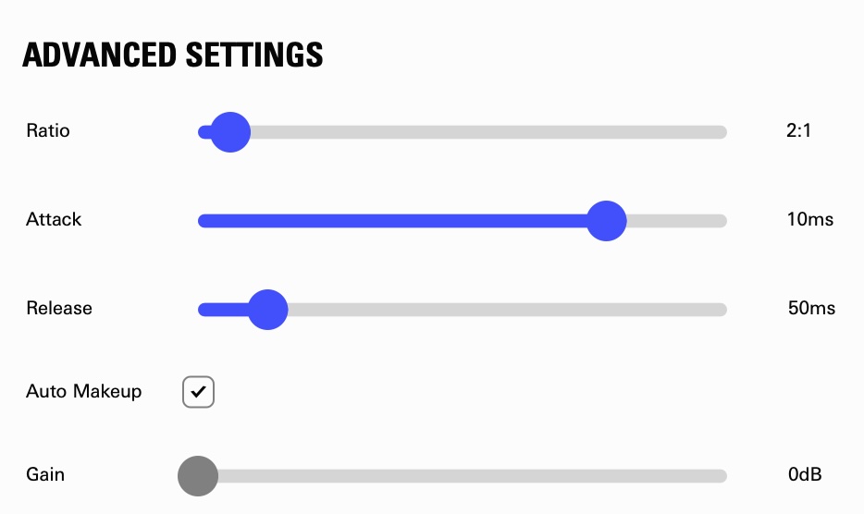Click the unfilled gray Release slider track
The image size is (864, 514).
(x=500, y=310)
